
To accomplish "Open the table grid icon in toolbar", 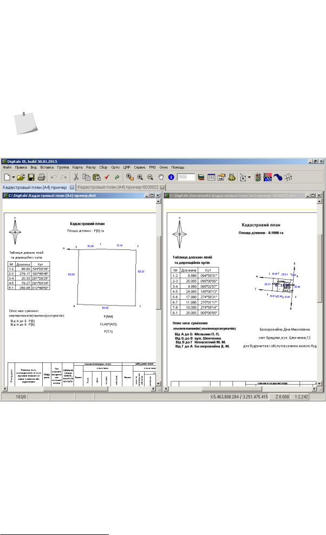I will [211, 177].
